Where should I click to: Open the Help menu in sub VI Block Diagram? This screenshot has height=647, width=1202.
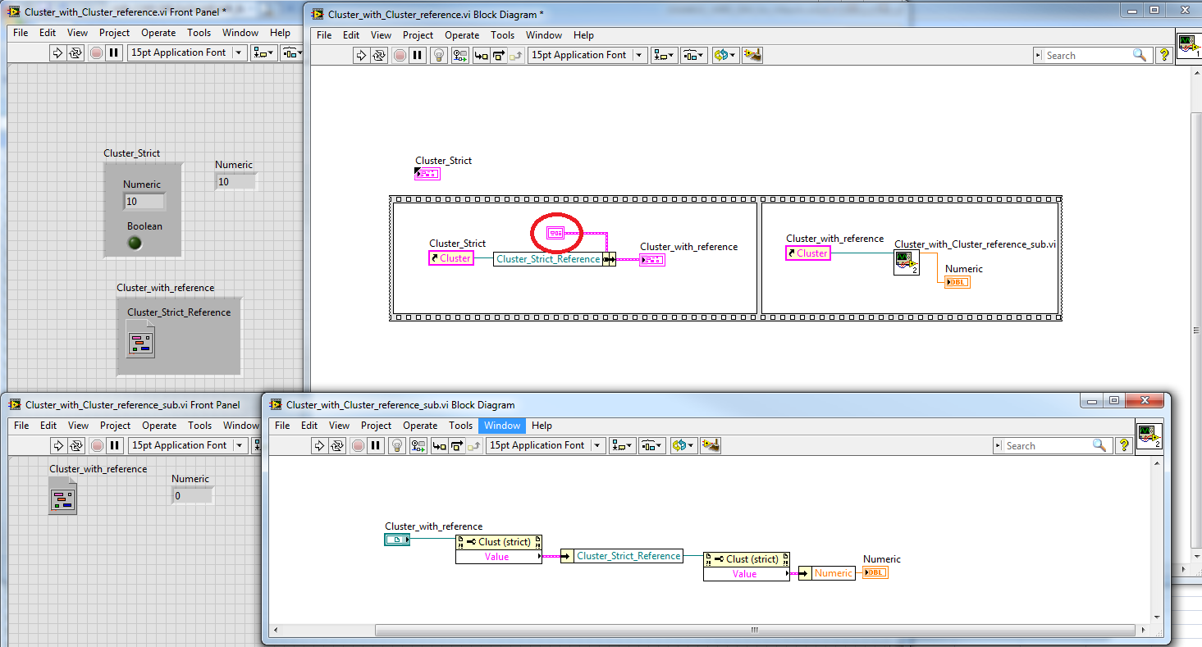coord(542,426)
